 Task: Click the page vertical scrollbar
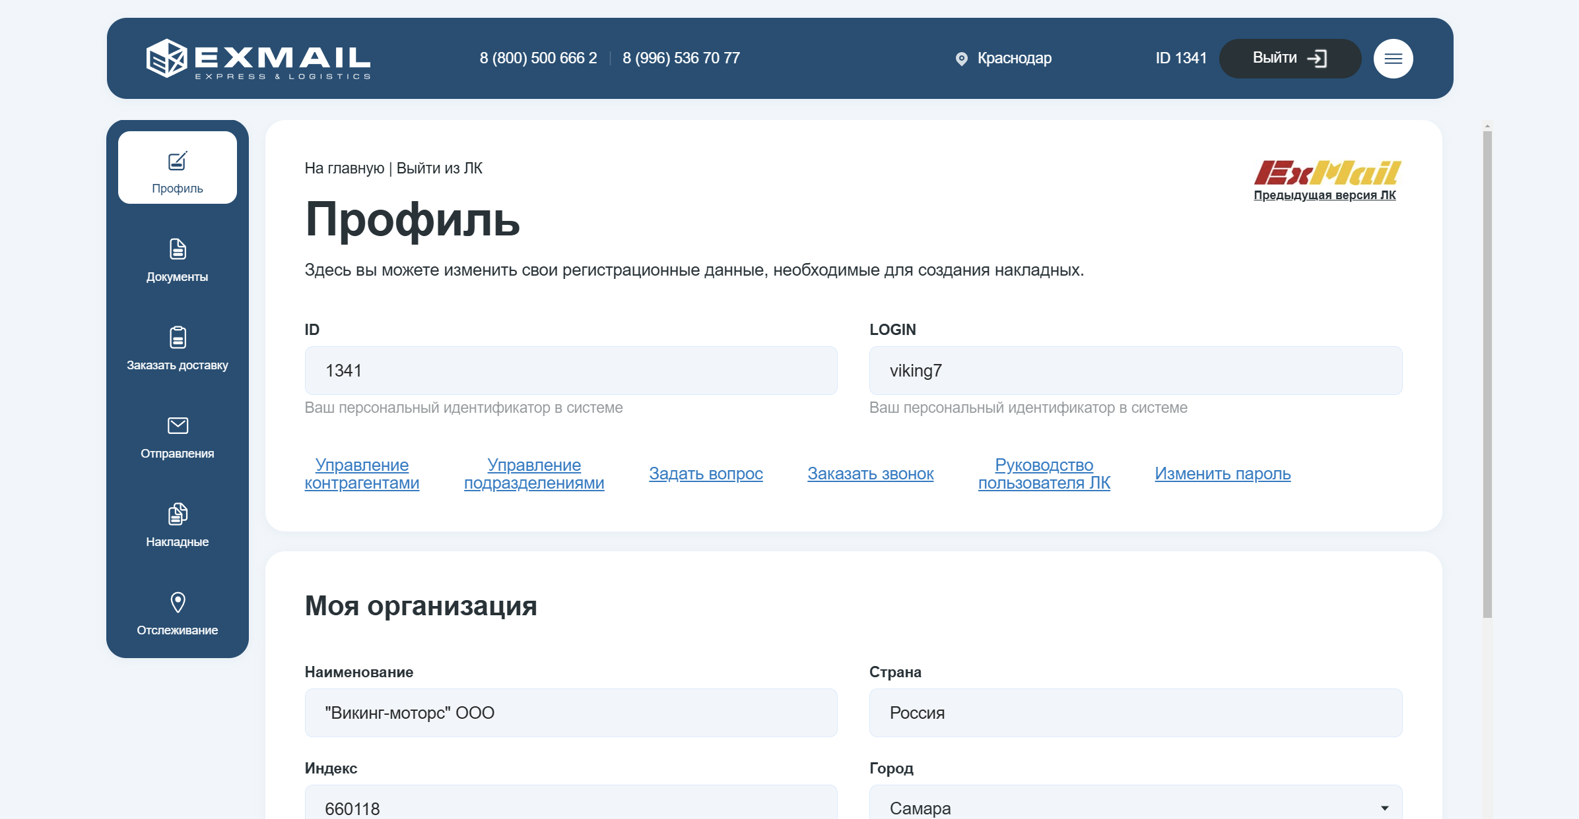click(x=1487, y=374)
